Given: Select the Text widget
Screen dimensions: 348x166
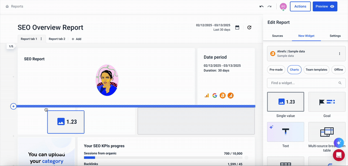Looking at the screenshot, I should coord(285,132).
